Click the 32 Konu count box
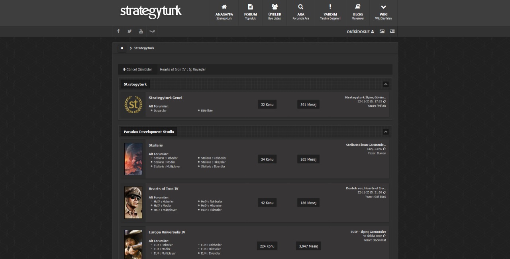510x259 pixels. [x=267, y=104]
